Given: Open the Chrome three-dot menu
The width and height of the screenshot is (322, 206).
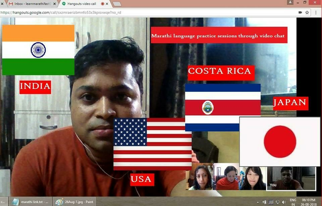Looking at the screenshot, I should coord(316,12).
